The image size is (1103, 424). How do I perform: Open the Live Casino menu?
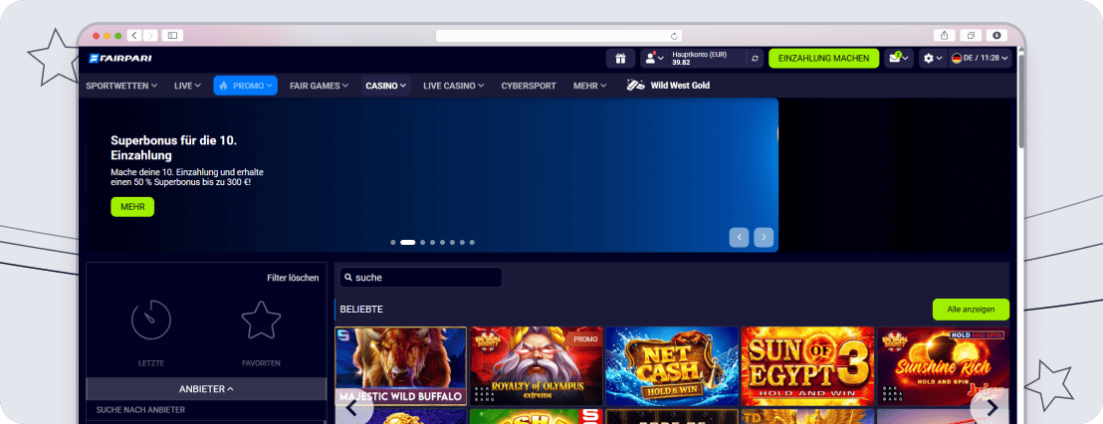pos(453,86)
